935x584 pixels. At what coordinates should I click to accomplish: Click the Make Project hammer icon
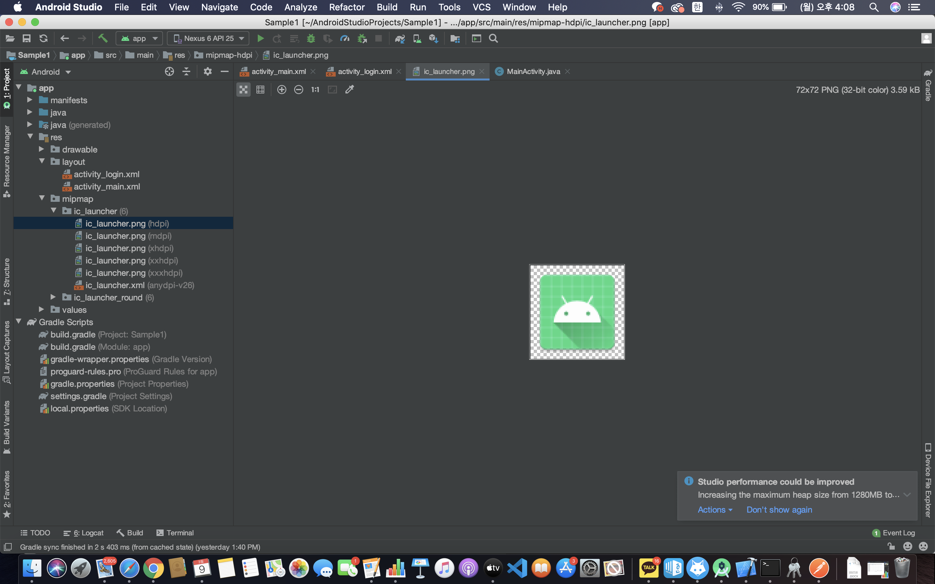tap(102, 38)
